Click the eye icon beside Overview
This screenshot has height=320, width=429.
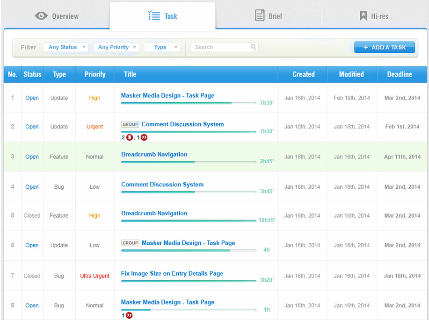pyautogui.click(x=41, y=16)
